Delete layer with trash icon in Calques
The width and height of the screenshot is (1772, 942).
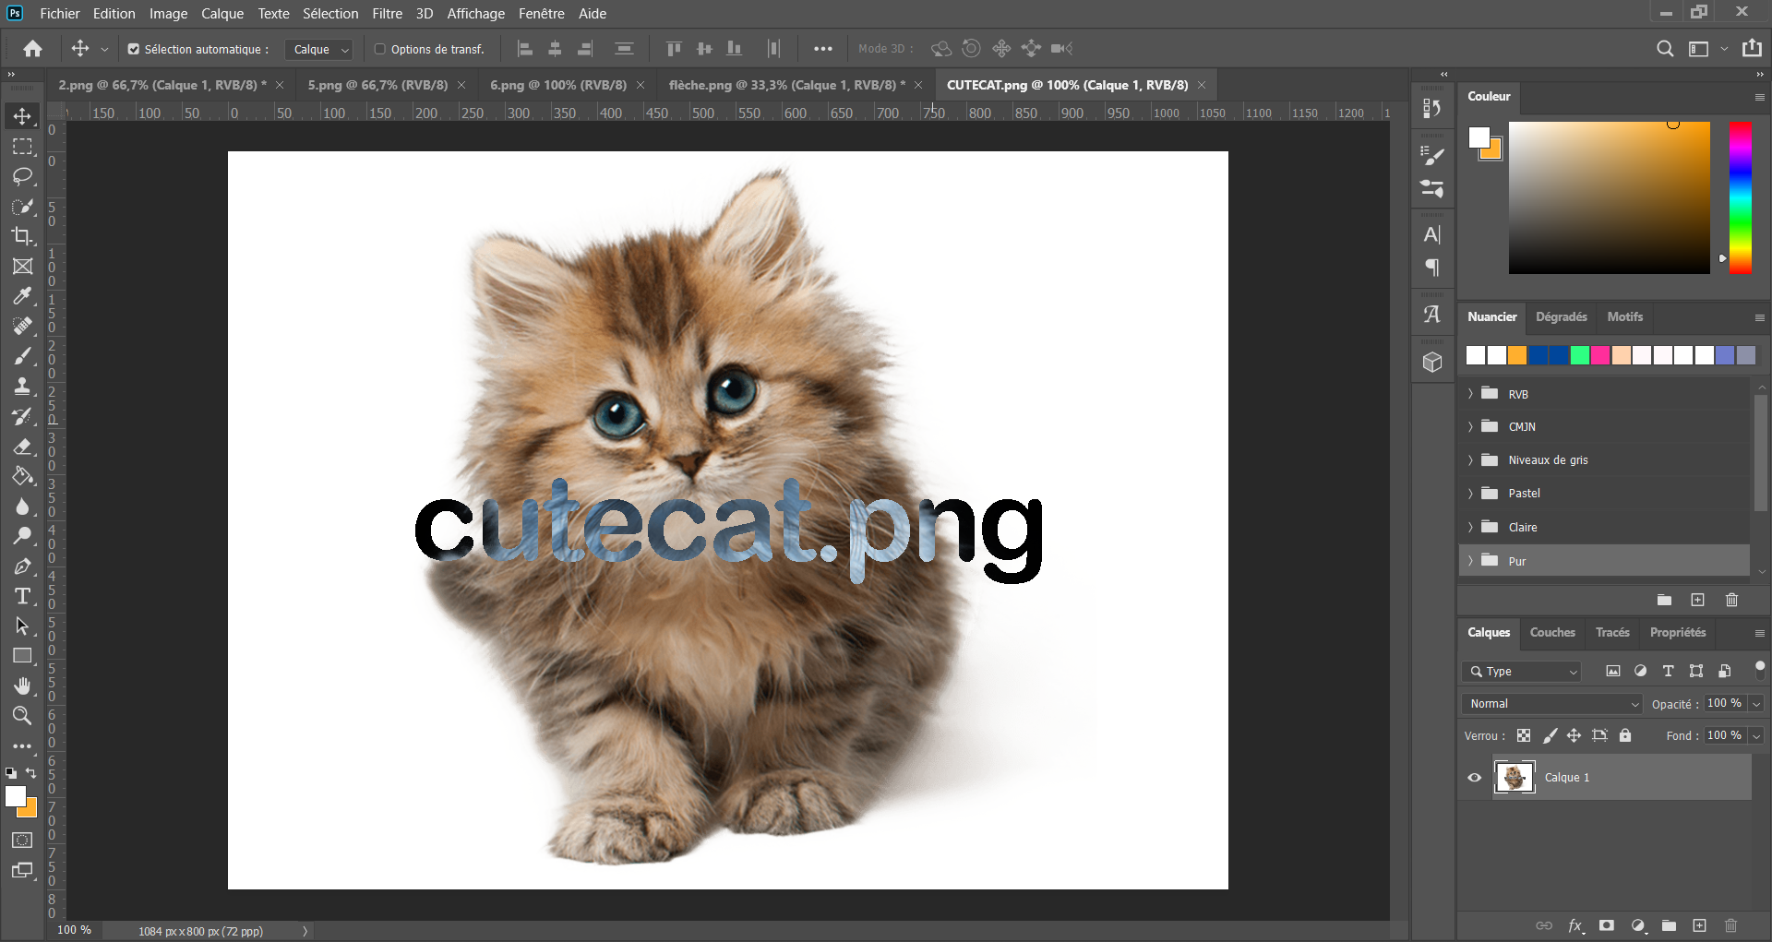coord(1730,925)
